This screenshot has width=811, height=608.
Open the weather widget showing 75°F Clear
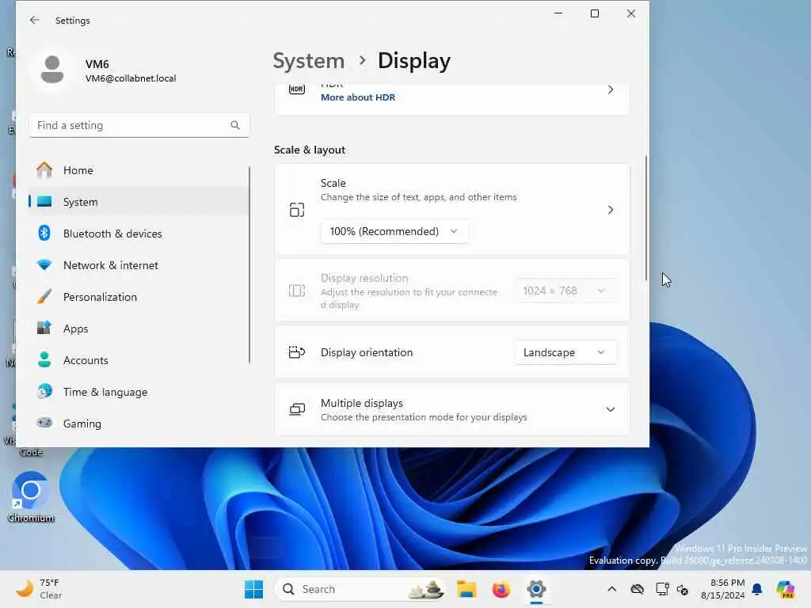[x=39, y=589]
